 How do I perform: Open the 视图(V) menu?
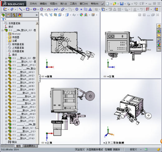(x=54, y=4)
